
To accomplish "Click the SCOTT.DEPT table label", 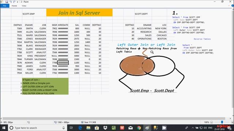I will pyautogui.click(x=141, y=14).
